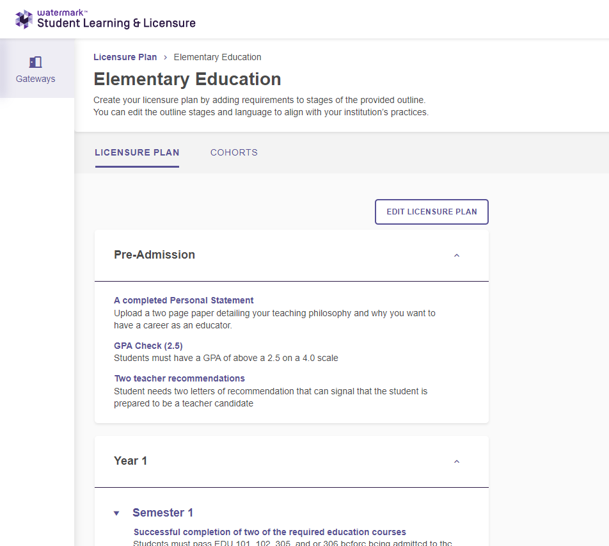Image resolution: width=609 pixels, height=546 pixels.
Task: Click 'Create your licensure plan' instruction text
Action: [261, 106]
